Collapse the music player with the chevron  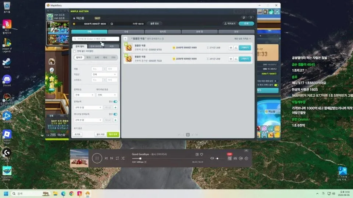(246, 151)
